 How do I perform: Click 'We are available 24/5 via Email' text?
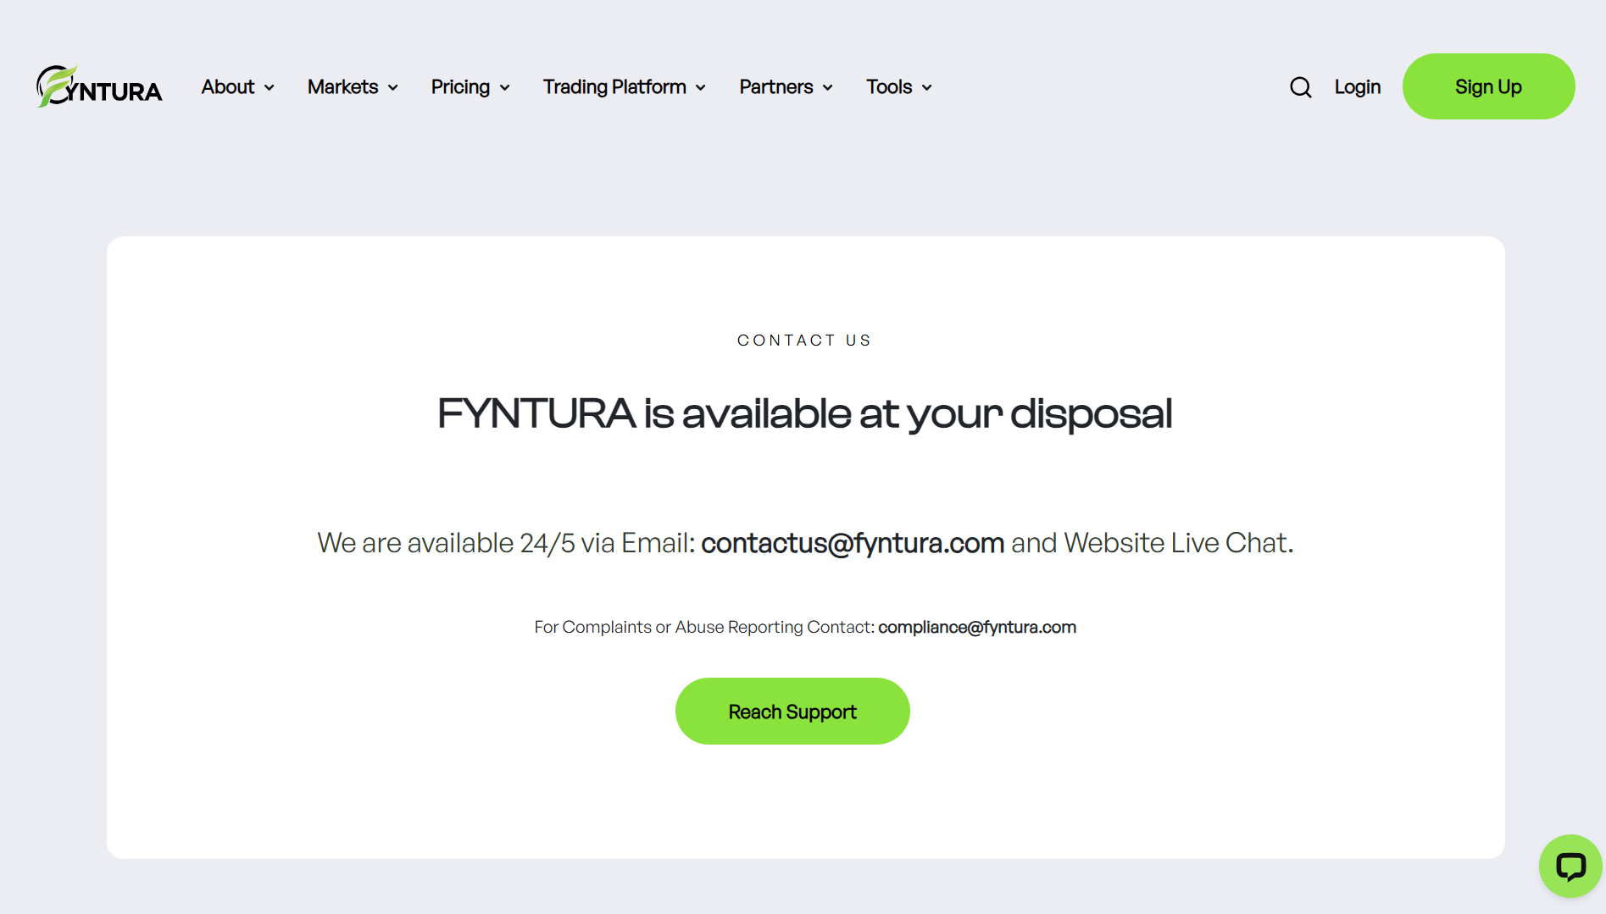[x=507, y=542]
